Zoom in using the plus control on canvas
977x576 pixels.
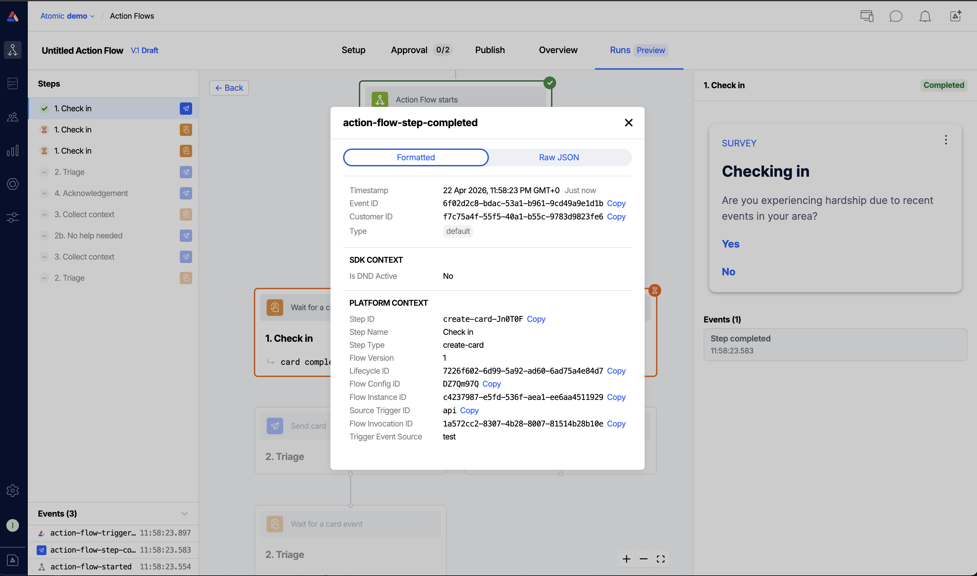pyautogui.click(x=626, y=559)
